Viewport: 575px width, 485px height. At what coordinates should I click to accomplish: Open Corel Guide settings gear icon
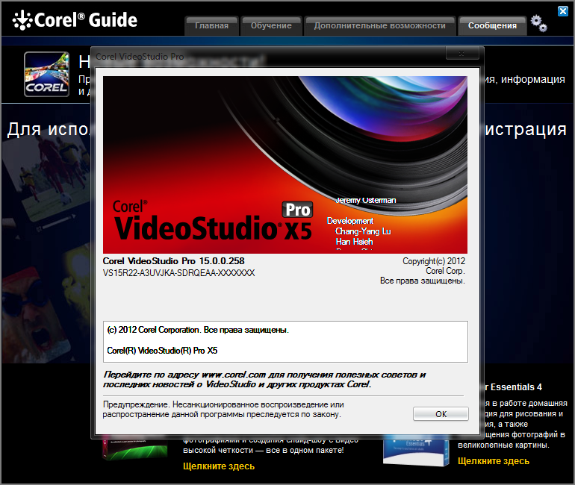[x=538, y=23]
